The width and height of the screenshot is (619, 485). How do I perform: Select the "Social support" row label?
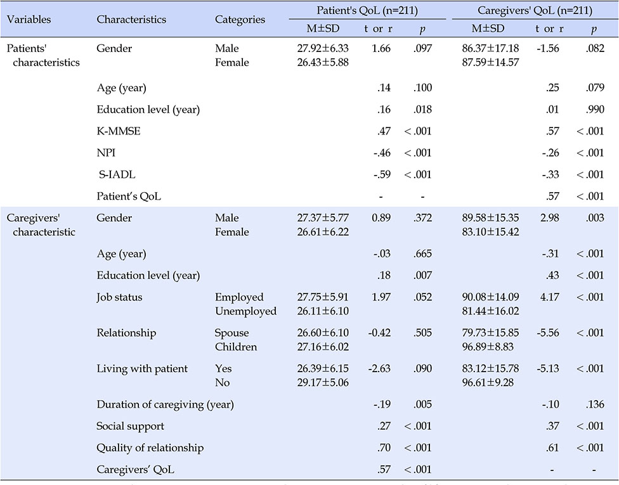tap(130, 426)
